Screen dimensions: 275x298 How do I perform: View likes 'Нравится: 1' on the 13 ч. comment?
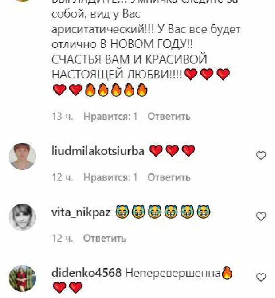pyautogui.click(x=110, y=116)
